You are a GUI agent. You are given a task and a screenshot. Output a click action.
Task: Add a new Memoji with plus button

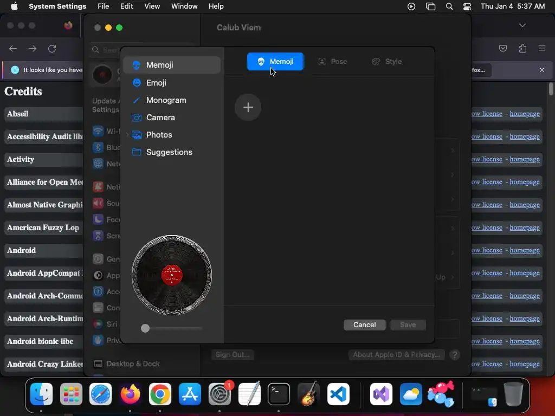pos(248,107)
